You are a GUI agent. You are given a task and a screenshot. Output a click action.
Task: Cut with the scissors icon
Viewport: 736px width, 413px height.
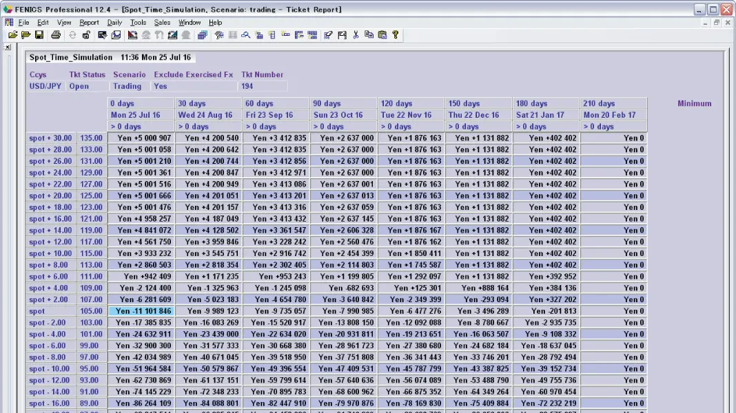356,34
